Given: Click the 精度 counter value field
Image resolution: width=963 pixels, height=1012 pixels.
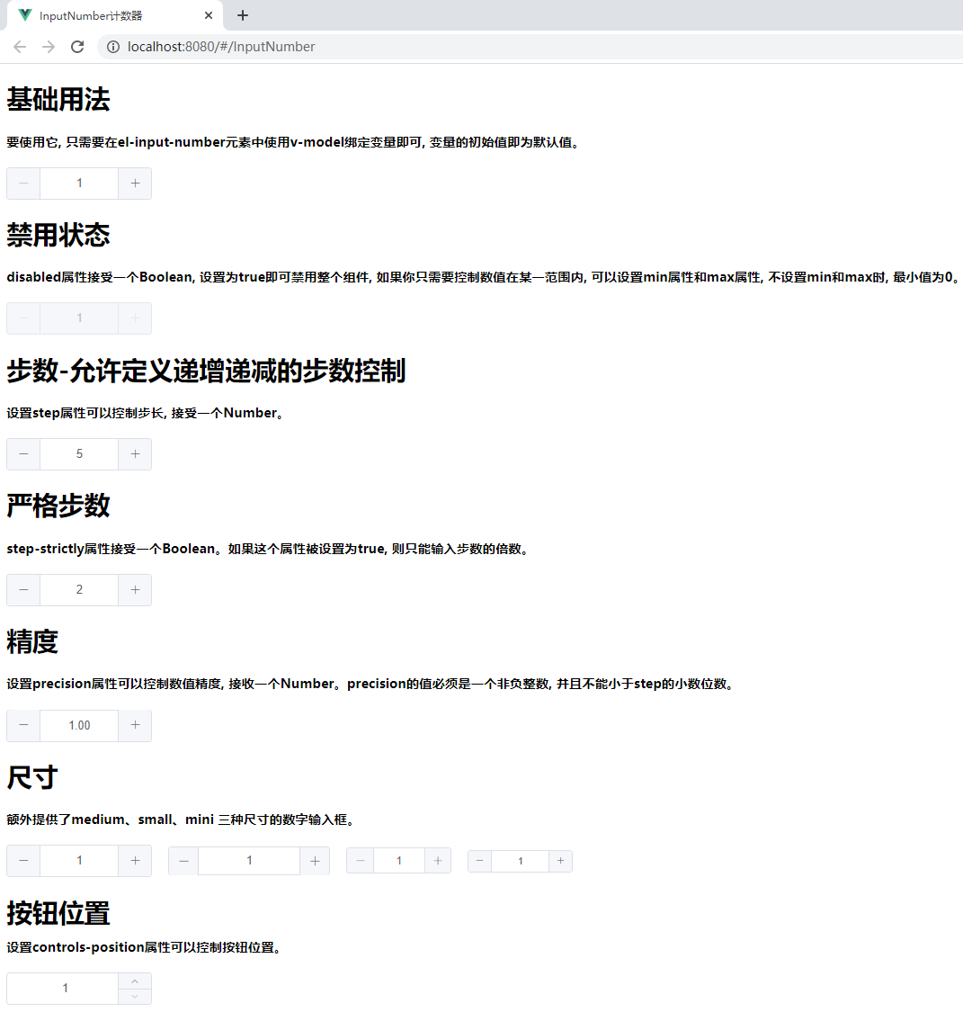Looking at the screenshot, I should tap(78, 725).
